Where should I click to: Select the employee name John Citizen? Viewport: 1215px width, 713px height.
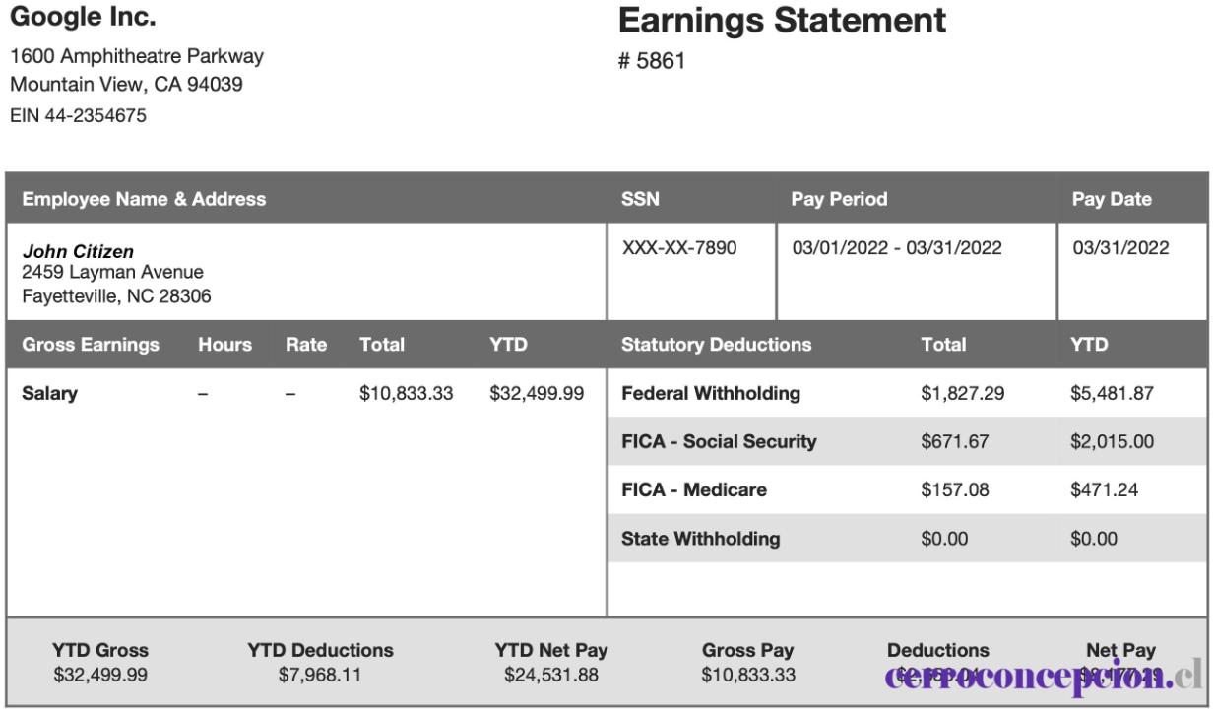tap(78, 252)
